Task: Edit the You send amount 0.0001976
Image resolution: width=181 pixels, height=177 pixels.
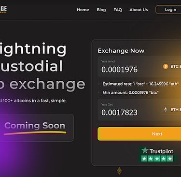Action: tap(119, 70)
